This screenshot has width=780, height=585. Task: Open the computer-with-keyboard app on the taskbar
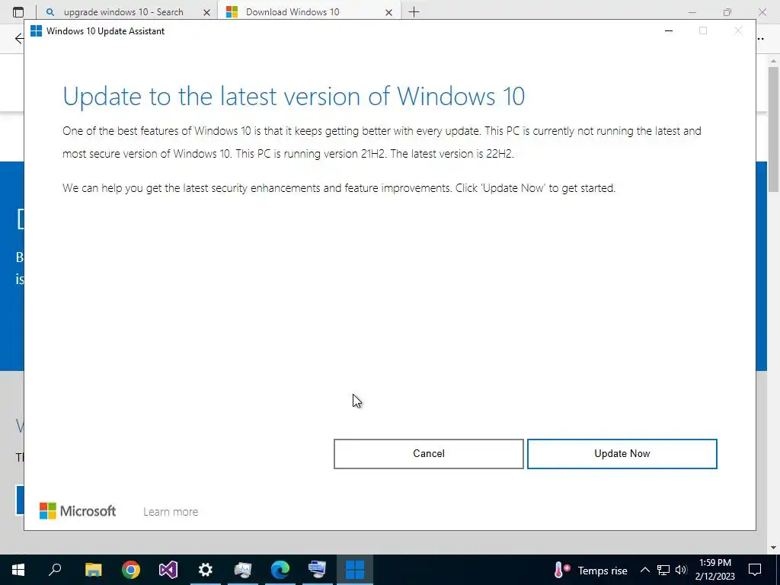318,570
